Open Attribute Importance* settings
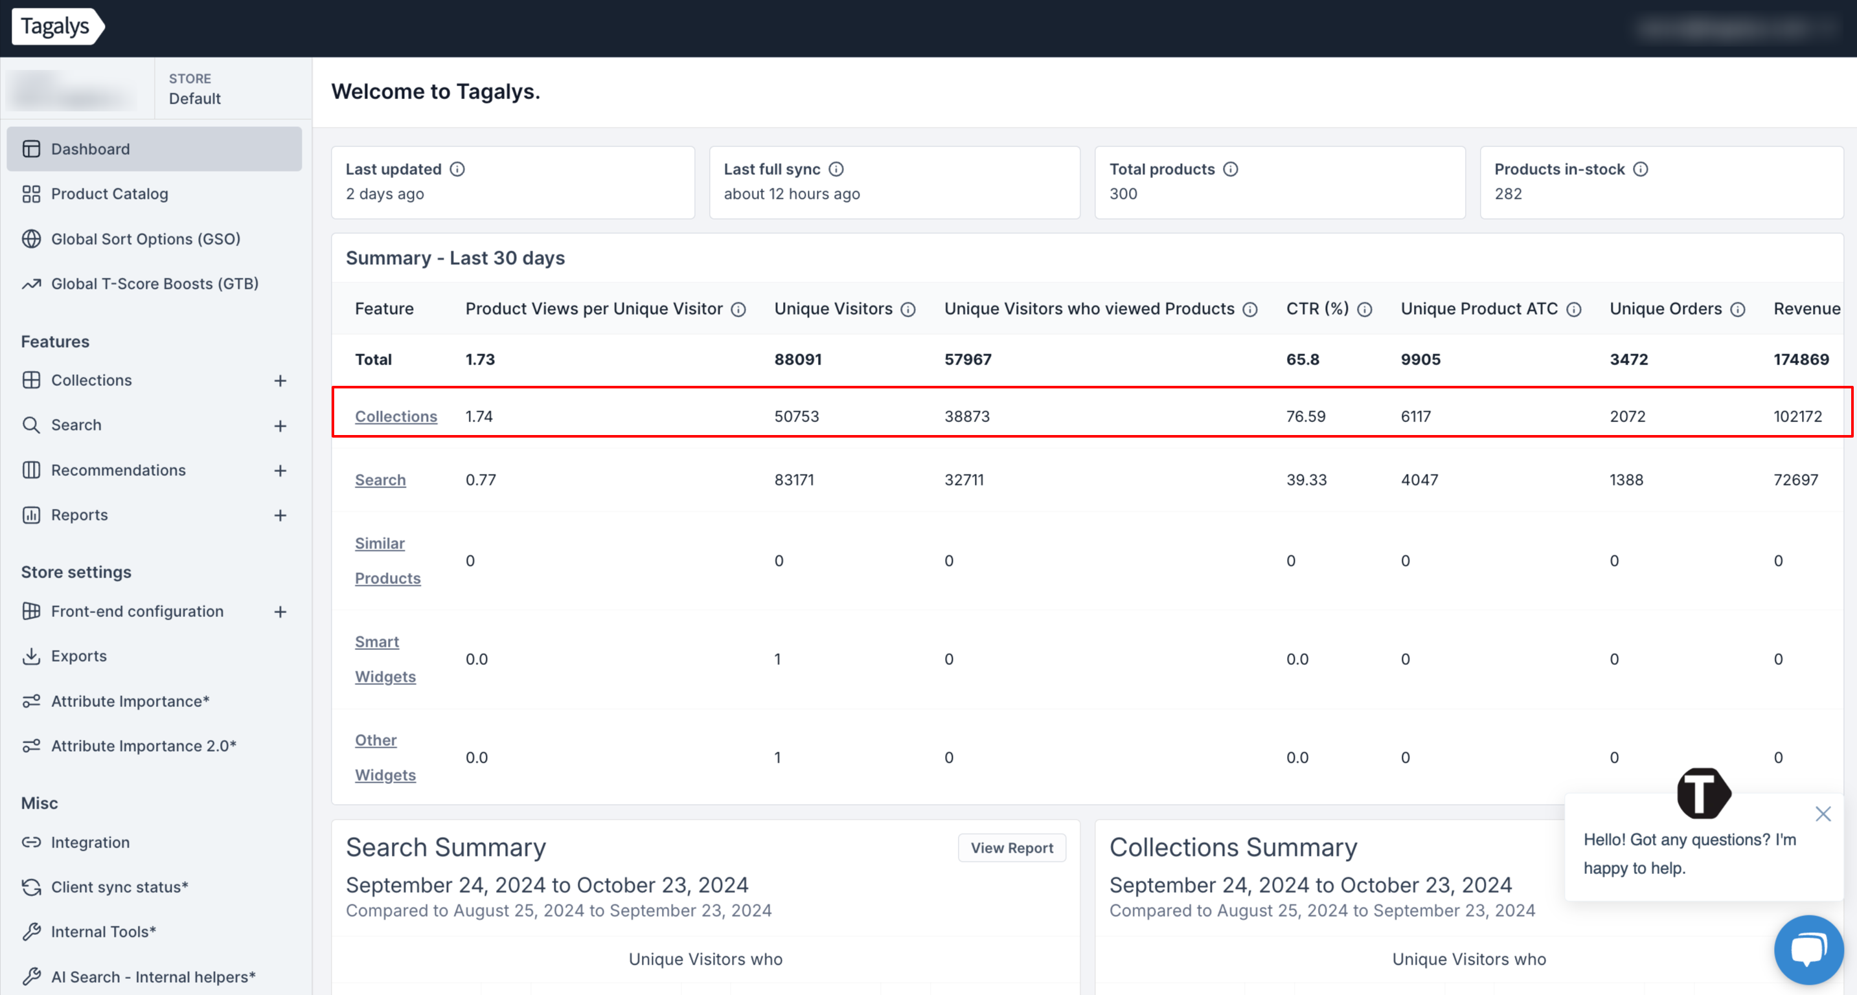This screenshot has width=1857, height=995. tap(130, 701)
